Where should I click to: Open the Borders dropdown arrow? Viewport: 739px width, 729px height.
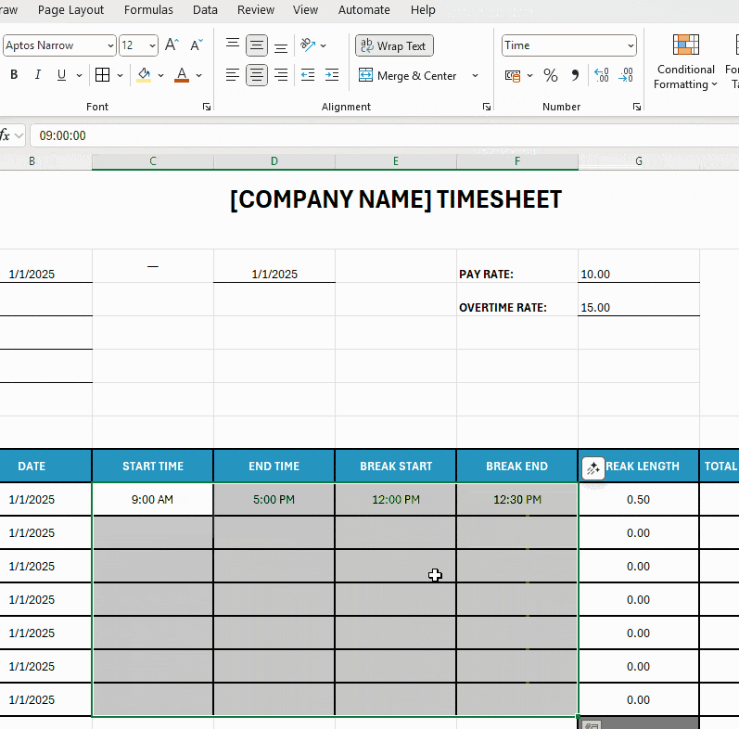[x=121, y=75]
